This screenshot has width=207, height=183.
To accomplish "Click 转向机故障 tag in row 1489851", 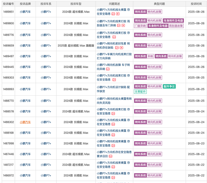I will (154, 12).
